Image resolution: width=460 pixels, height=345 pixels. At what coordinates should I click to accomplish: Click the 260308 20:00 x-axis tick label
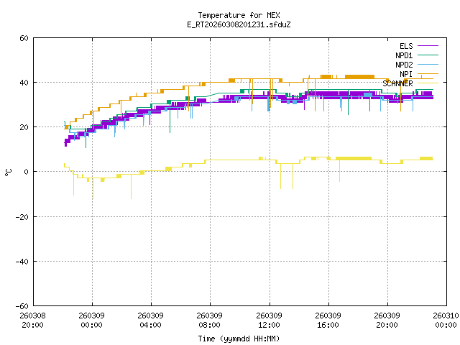click(x=33, y=320)
